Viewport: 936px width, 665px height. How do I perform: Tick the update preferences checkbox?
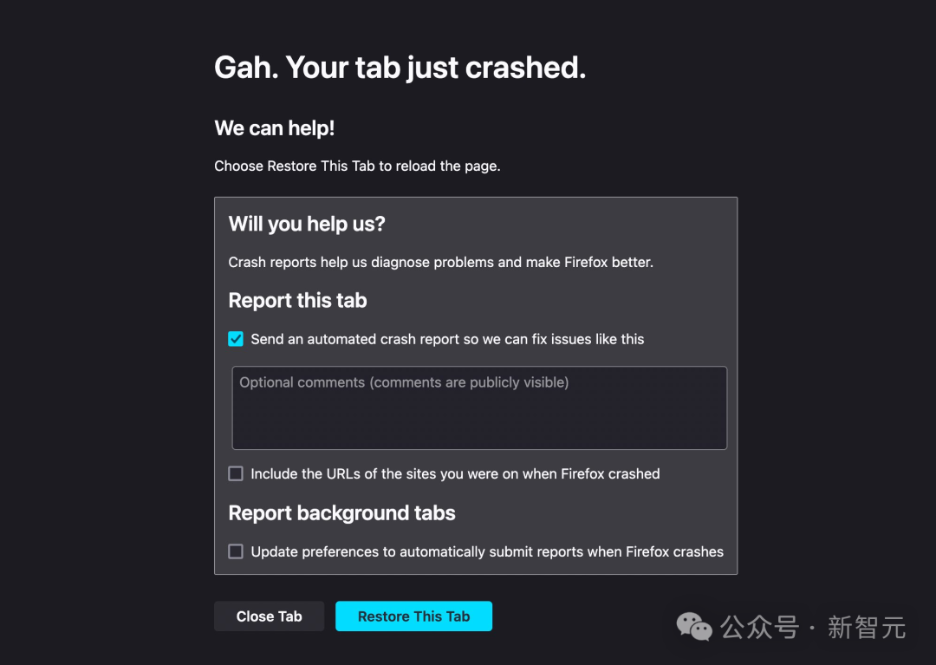coord(236,551)
